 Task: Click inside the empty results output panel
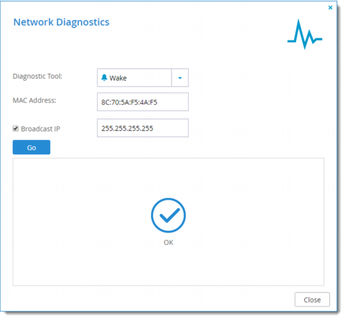(x=169, y=222)
